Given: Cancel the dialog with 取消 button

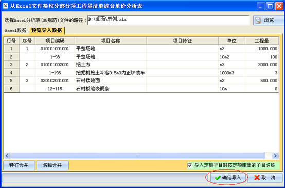Looking at the screenshot, I should (265, 178).
